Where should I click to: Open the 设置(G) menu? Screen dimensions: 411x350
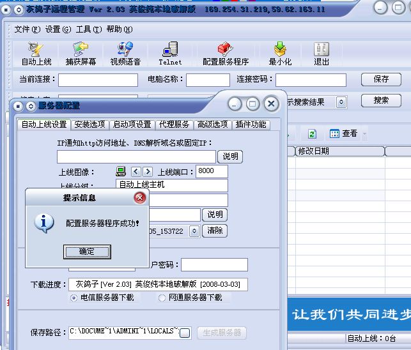click(x=58, y=29)
